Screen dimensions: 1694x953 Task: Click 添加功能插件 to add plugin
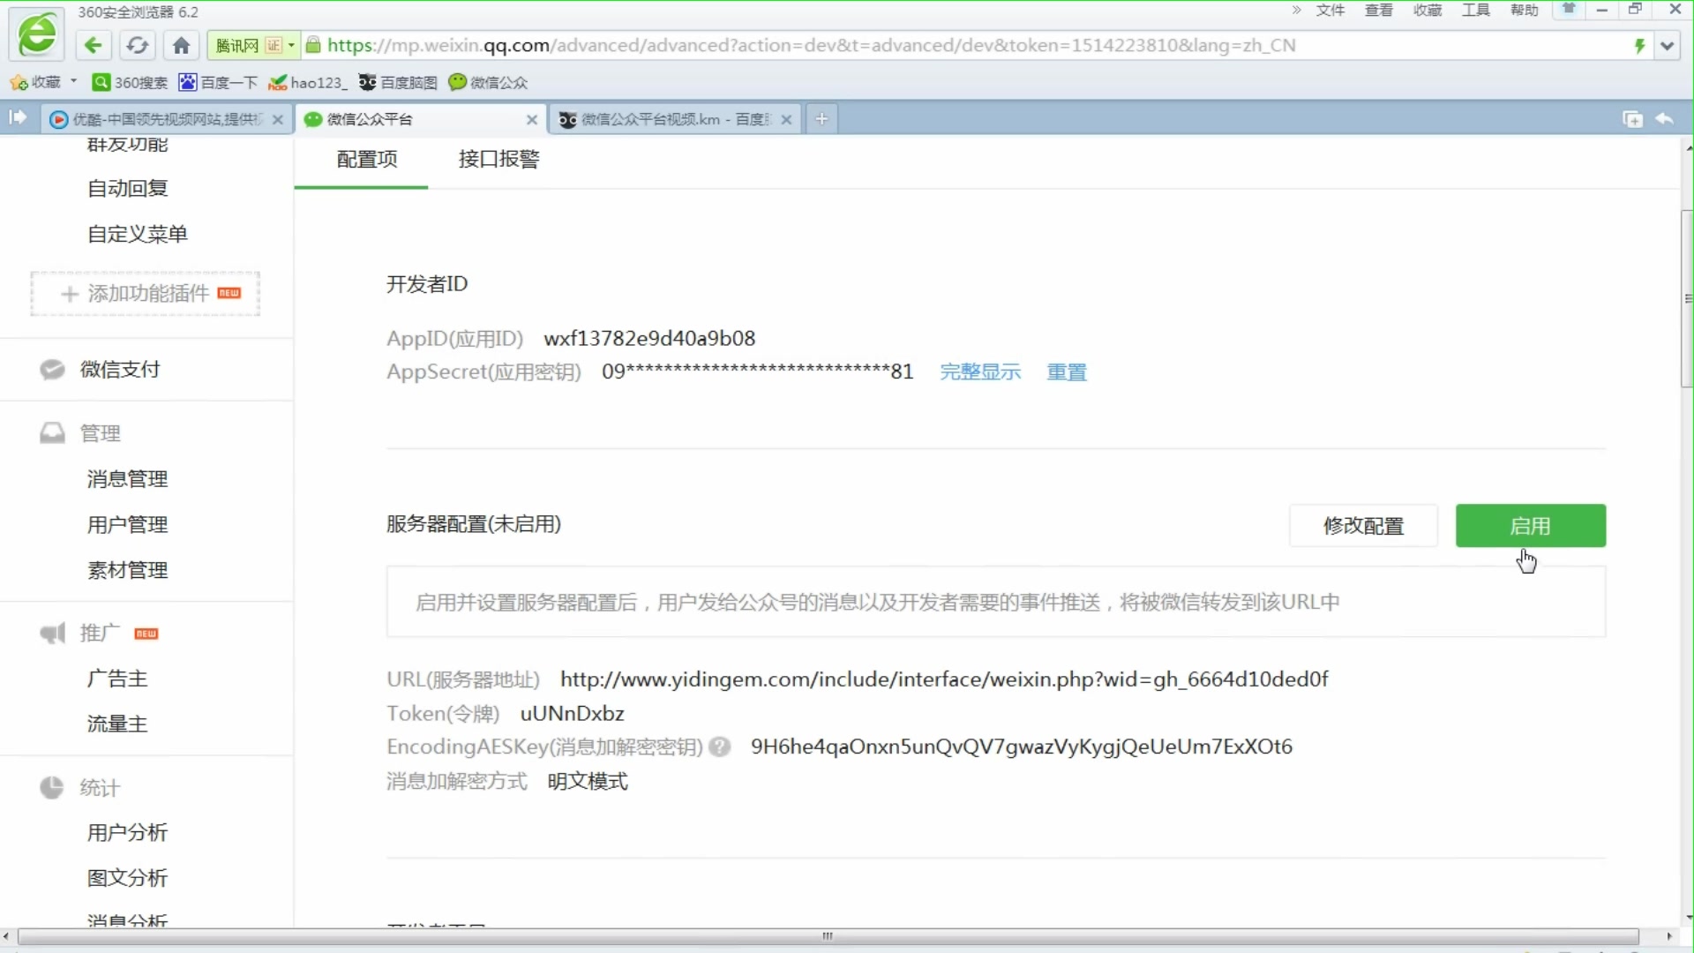(x=146, y=292)
